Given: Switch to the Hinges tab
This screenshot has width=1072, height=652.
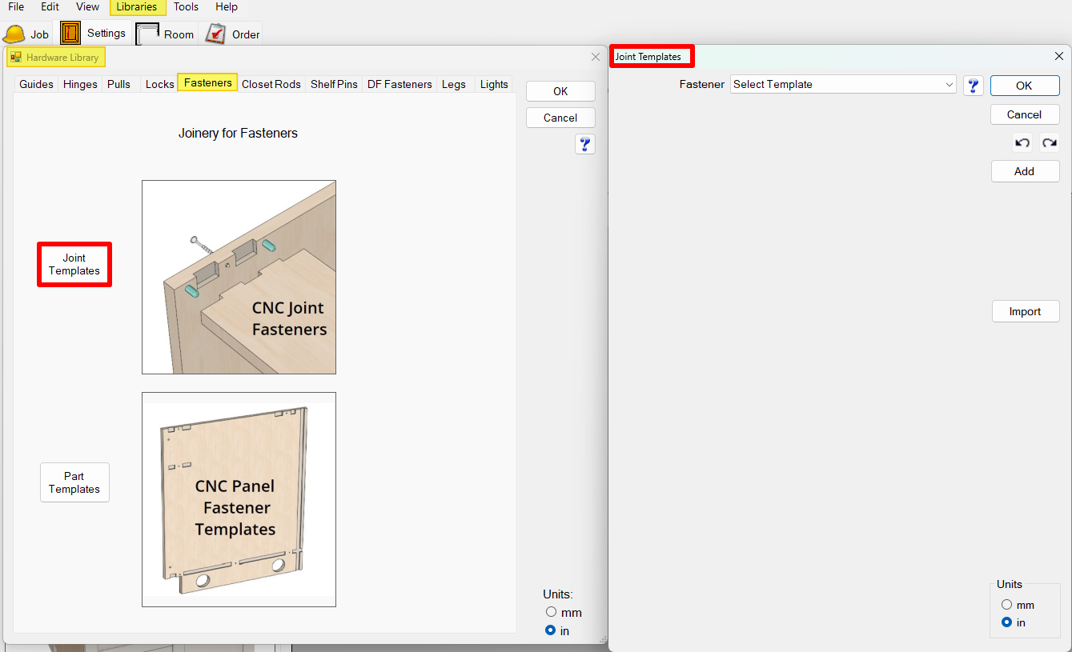Looking at the screenshot, I should coord(80,84).
